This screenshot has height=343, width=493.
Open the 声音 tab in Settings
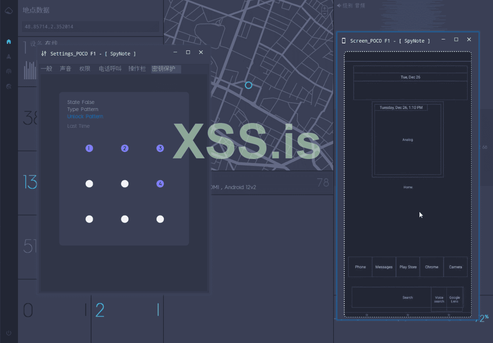pyautogui.click(x=65, y=69)
